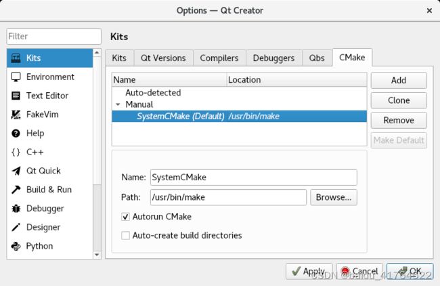The height and width of the screenshot is (286, 440).
Task: Enable Auto-create build directories checkbox
Action: (125, 235)
